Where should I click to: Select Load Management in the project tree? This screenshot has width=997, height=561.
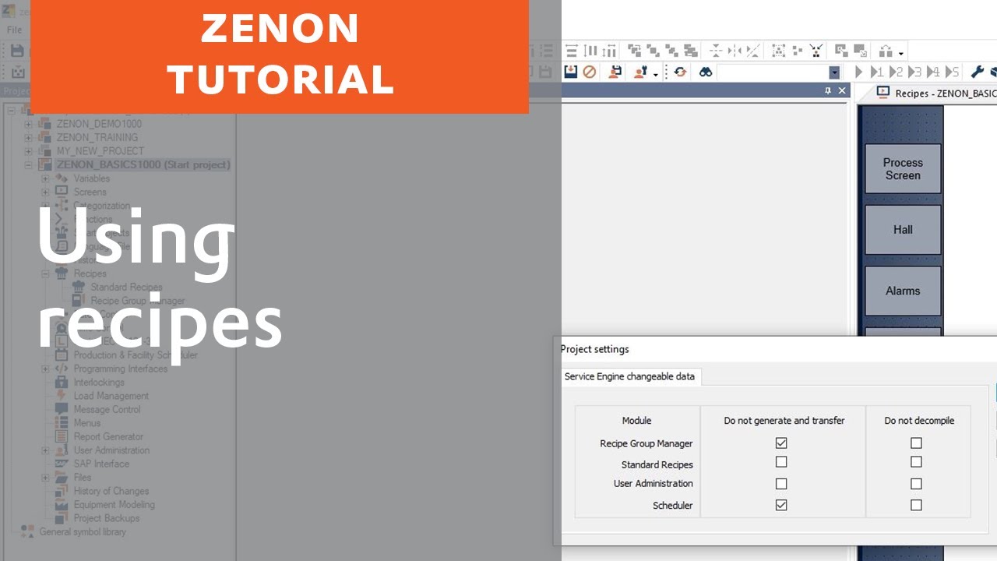(111, 396)
